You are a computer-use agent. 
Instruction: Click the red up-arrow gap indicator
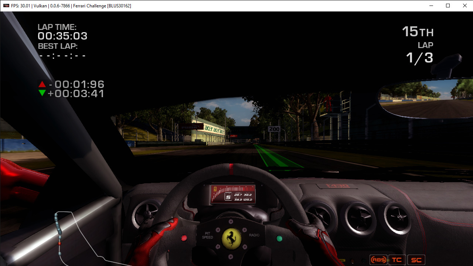pyautogui.click(x=42, y=84)
